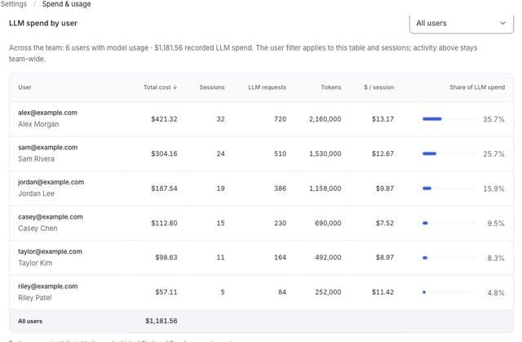522x342 pixels.
Task: Click the All users total row label
Action: tap(30, 321)
